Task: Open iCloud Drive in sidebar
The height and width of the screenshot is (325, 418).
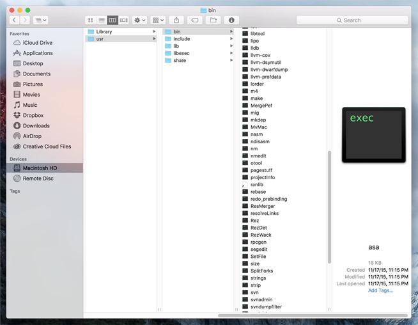Action: tap(37, 43)
